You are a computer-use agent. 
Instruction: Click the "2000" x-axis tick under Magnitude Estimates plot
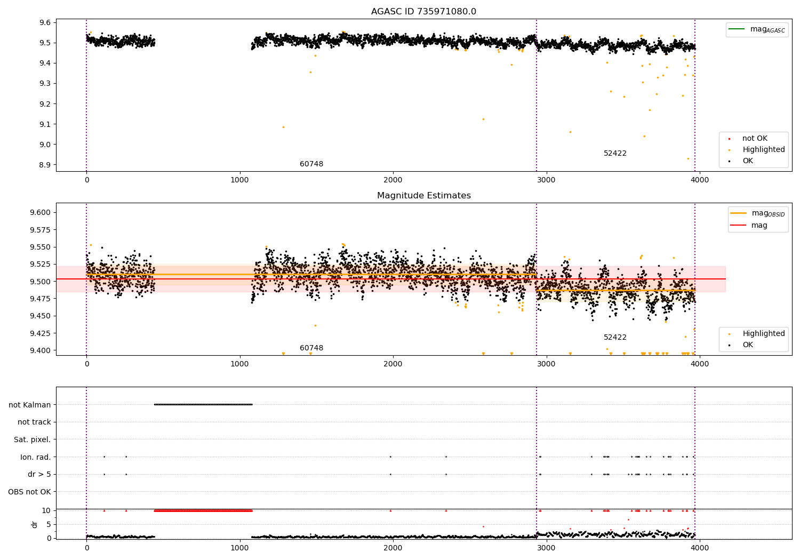[393, 364]
